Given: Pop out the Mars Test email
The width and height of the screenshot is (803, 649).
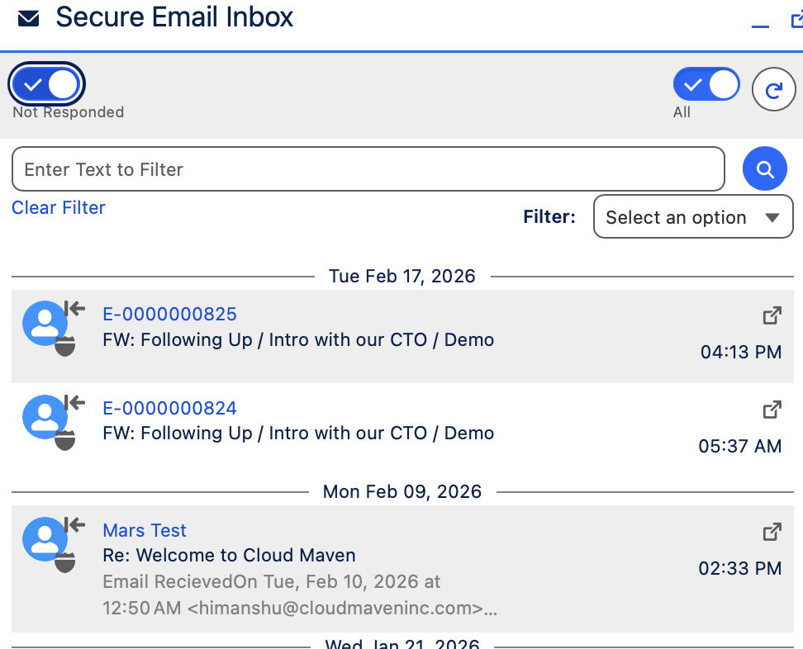Looking at the screenshot, I should click(772, 533).
